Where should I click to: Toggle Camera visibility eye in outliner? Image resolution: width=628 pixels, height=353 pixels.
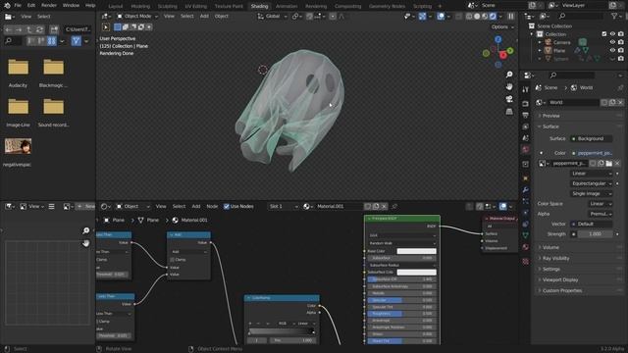pyautogui.click(x=612, y=42)
